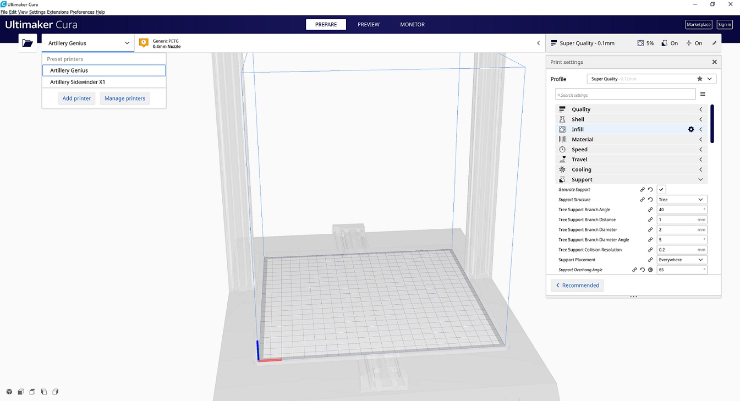Switch to the PREVIEW stage tab
Image resolution: width=740 pixels, height=401 pixels.
[x=369, y=25]
